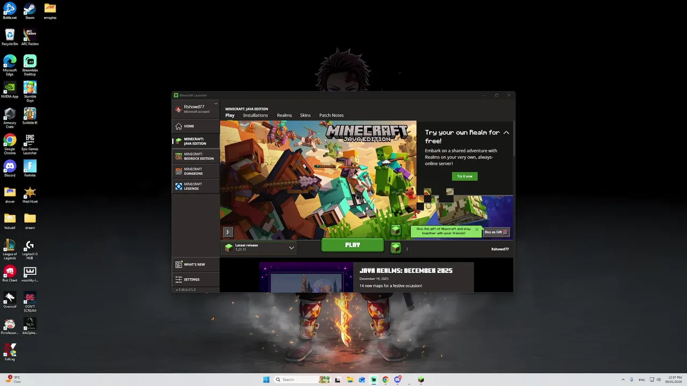Open ARC Raiders desktop shortcut
687x386 pixels.
30,38
